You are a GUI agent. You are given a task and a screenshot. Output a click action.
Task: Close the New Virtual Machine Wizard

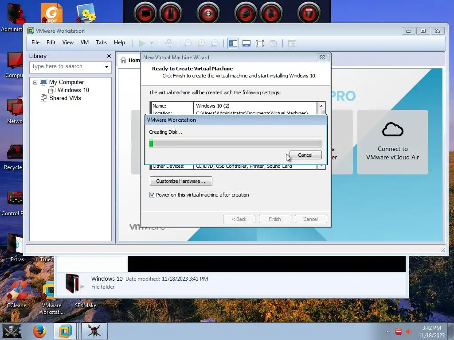tap(322, 57)
